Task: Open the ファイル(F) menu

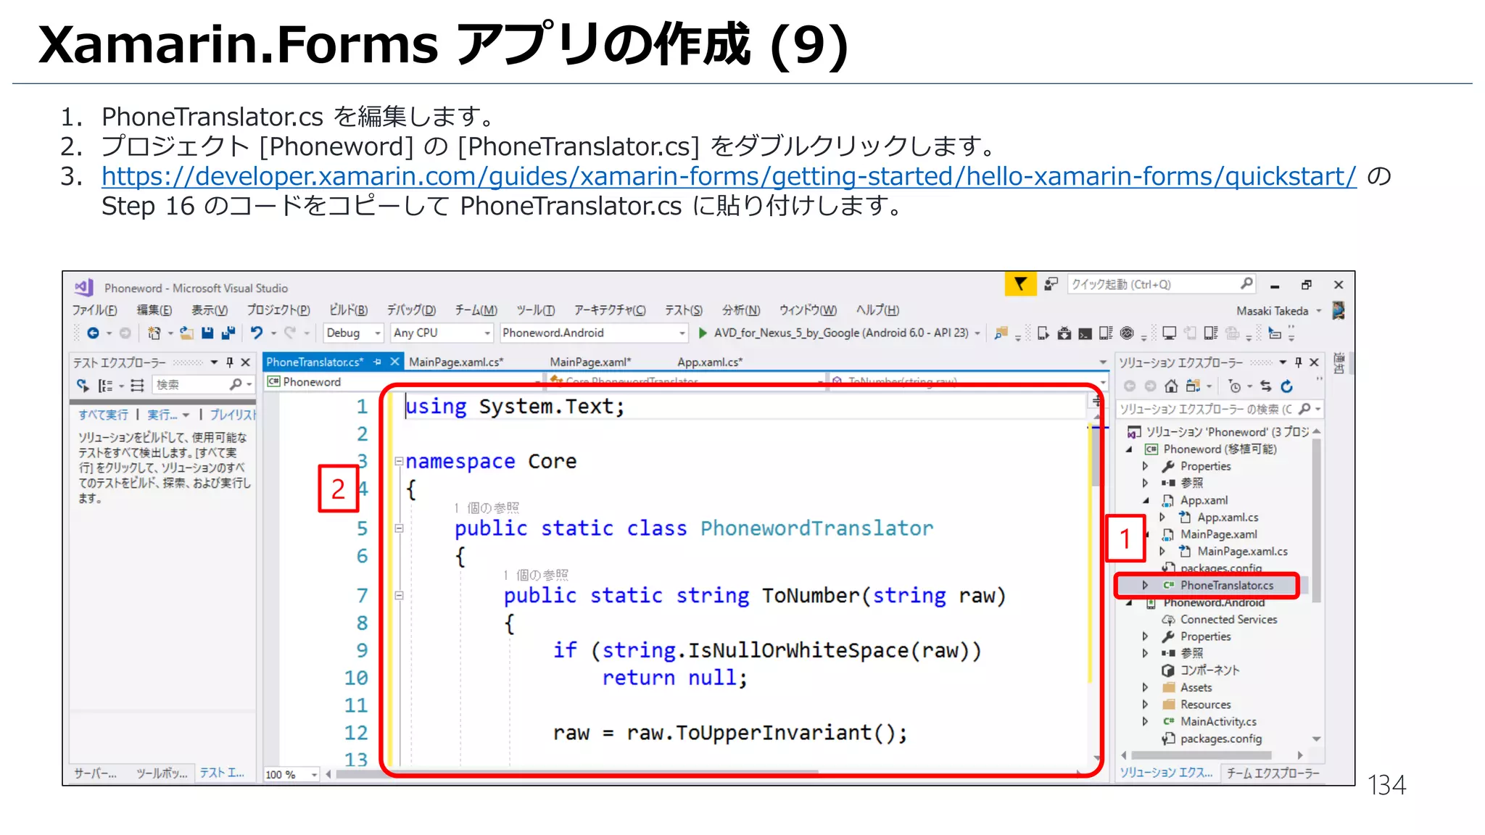Action: point(94,310)
